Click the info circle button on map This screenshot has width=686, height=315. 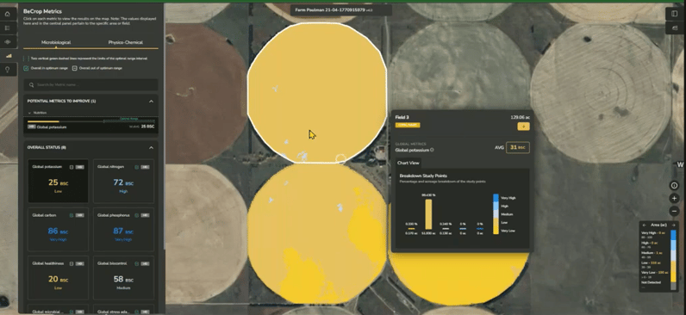coord(674,185)
